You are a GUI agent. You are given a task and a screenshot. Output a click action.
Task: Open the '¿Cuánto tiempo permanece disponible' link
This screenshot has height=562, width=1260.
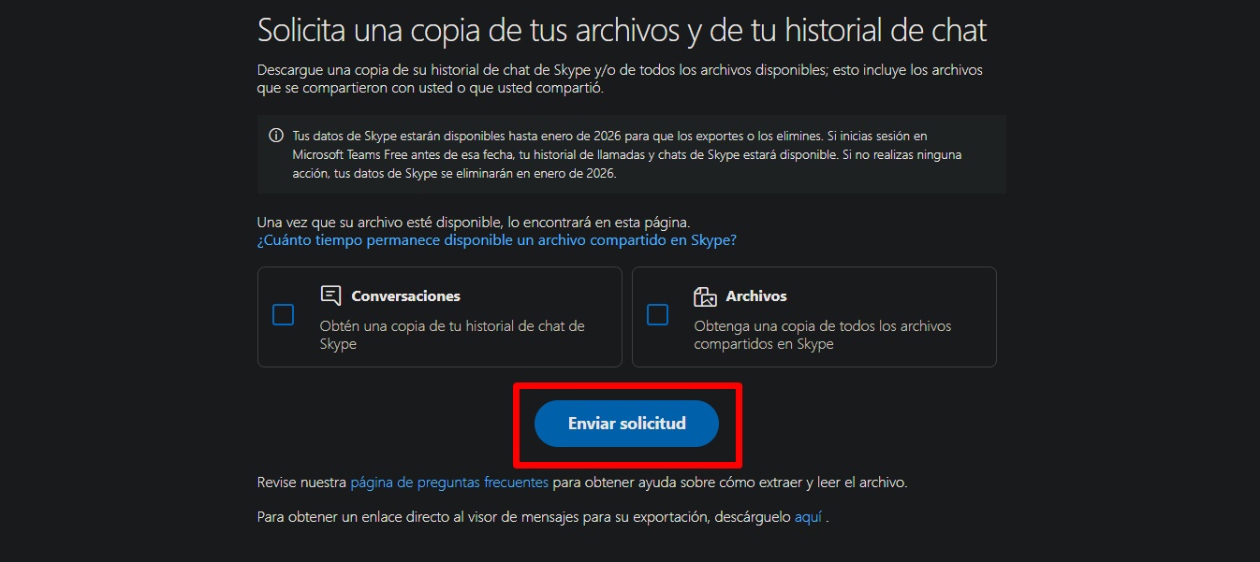pyautogui.click(x=497, y=240)
